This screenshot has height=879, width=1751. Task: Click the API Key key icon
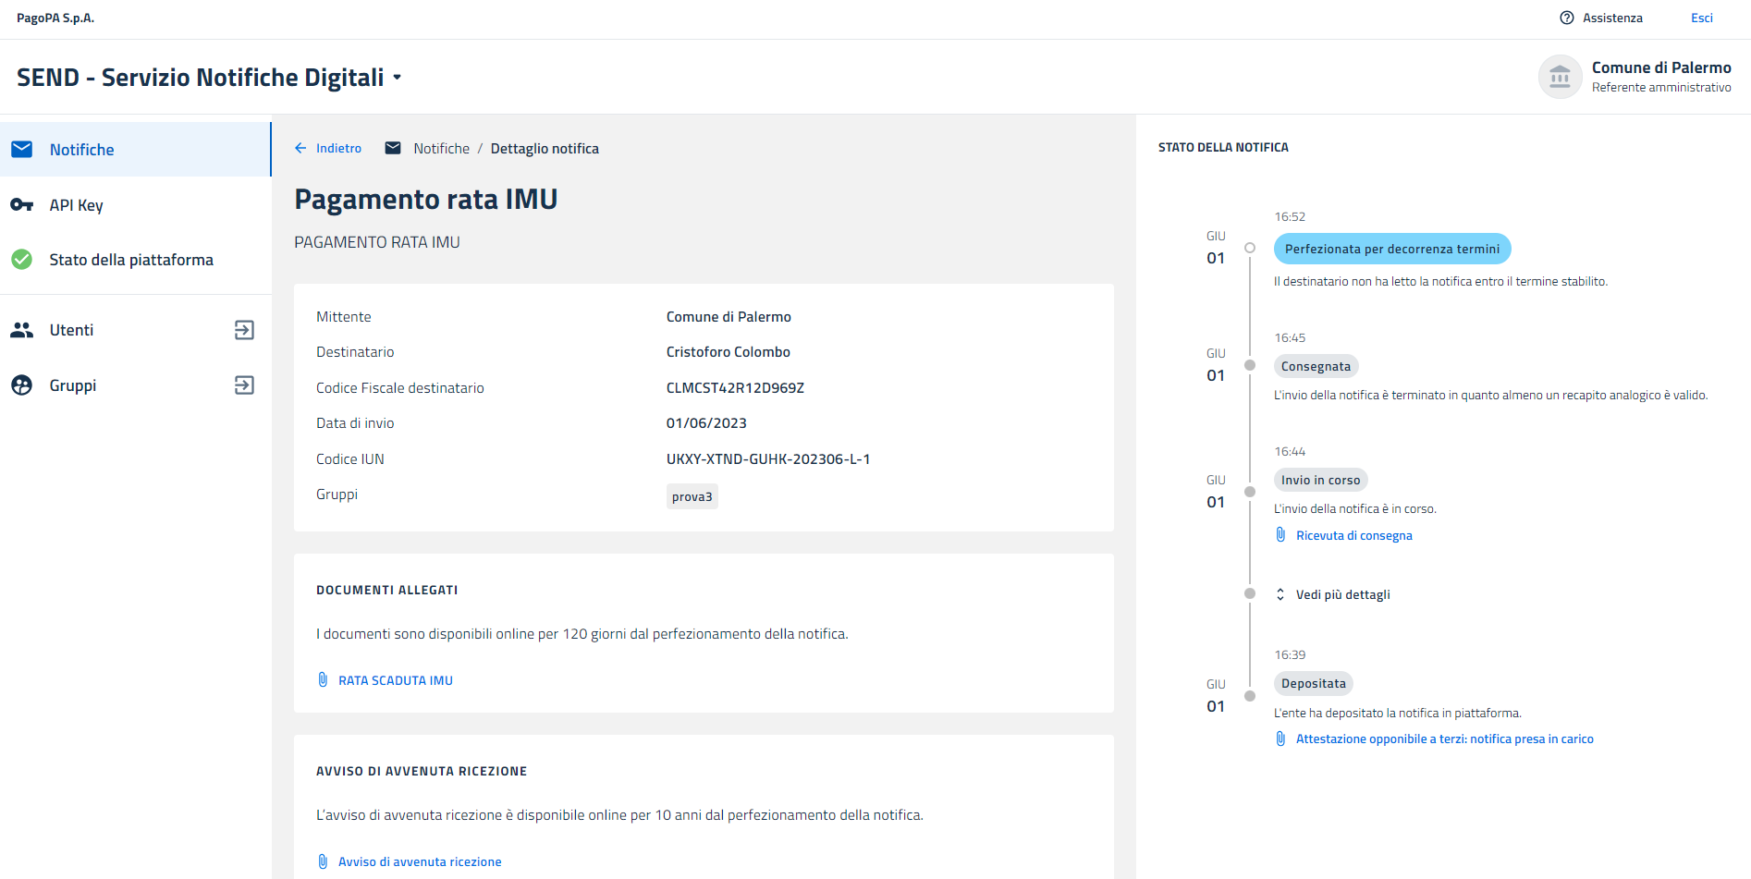pos(22,205)
